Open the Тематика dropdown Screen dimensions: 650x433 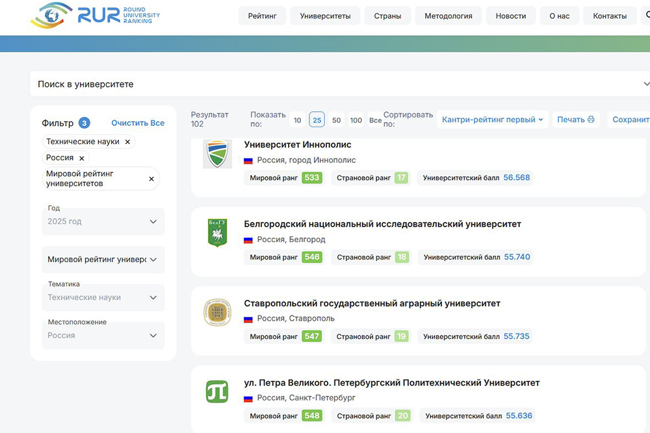click(x=103, y=297)
